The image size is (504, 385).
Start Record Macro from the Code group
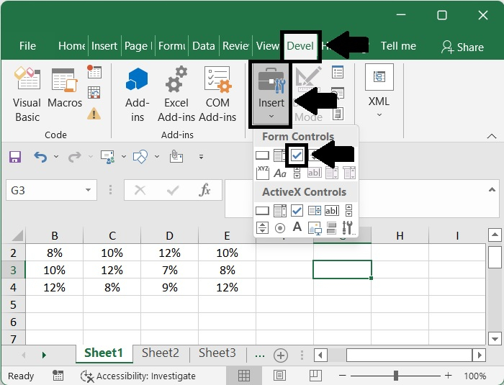point(94,72)
